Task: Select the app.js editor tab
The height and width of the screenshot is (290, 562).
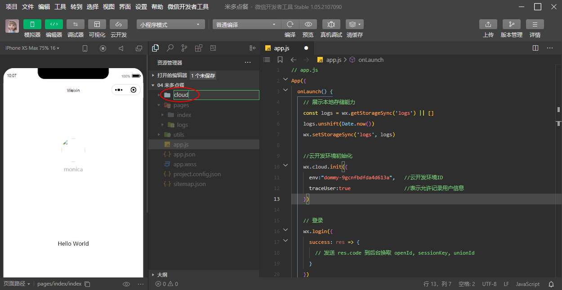Action: pyautogui.click(x=281, y=48)
